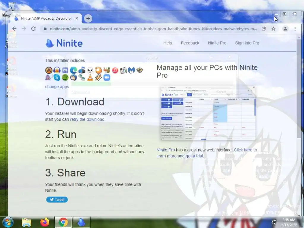Screen dimensions: 304x228
Task: Click the Winamp app icon
Action: click(x=99, y=77)
